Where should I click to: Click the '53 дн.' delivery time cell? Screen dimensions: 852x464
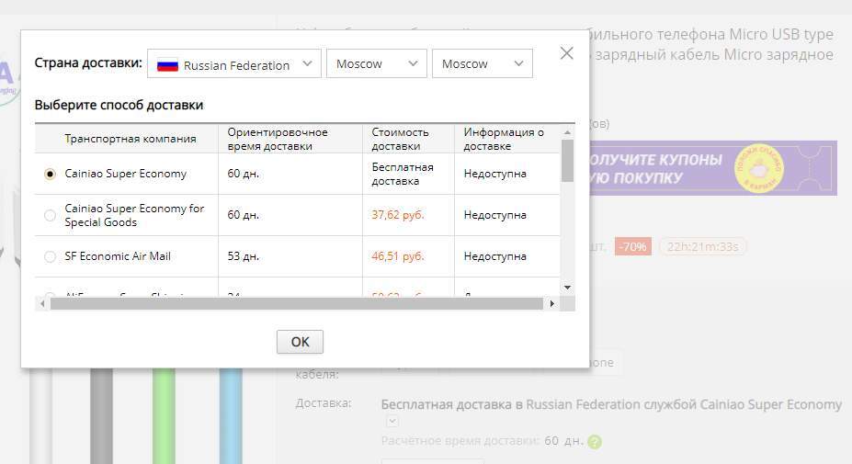244,256
